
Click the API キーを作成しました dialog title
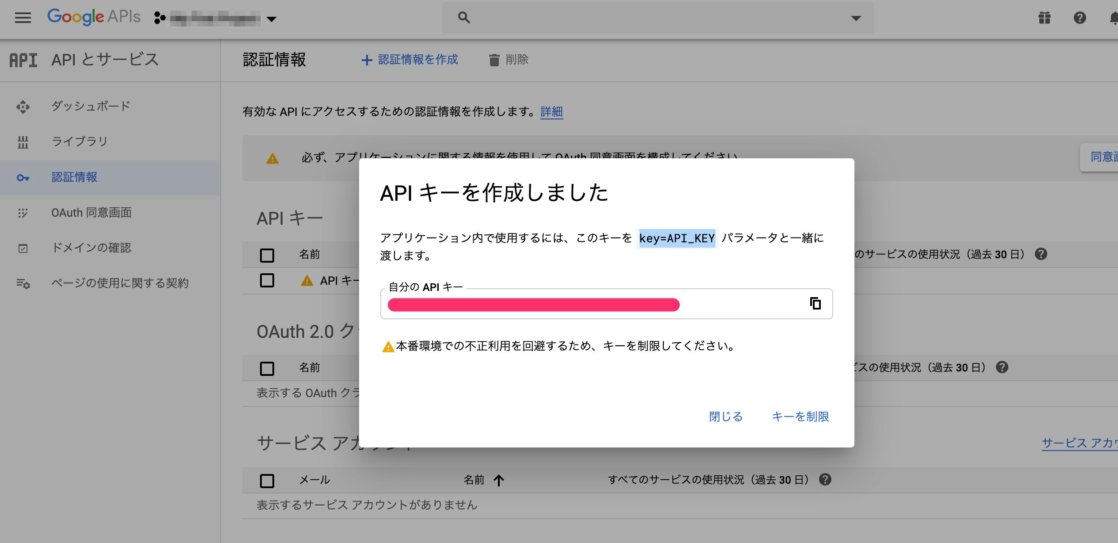click(x=494, y=193)
